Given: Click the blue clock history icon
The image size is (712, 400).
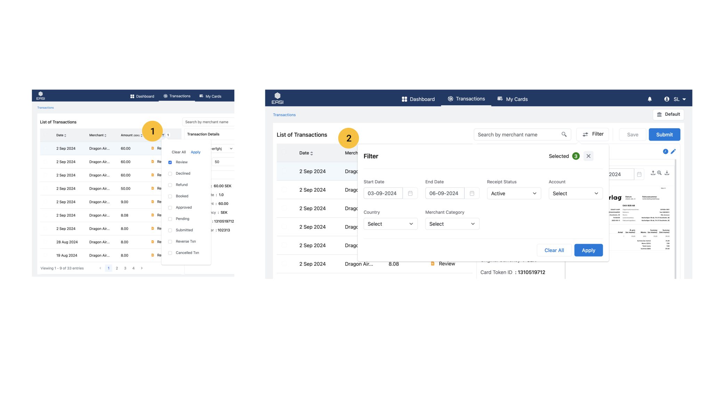Looking at the screenshot, I should pos(665,151).
